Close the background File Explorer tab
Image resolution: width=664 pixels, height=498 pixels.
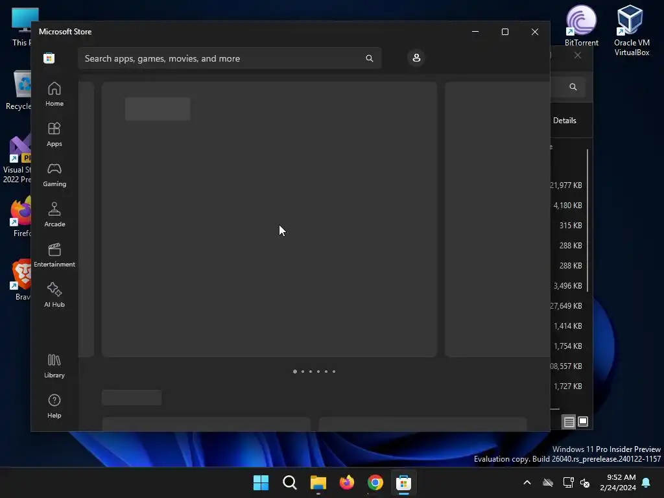pyautogui.click(x=578, y=56)
